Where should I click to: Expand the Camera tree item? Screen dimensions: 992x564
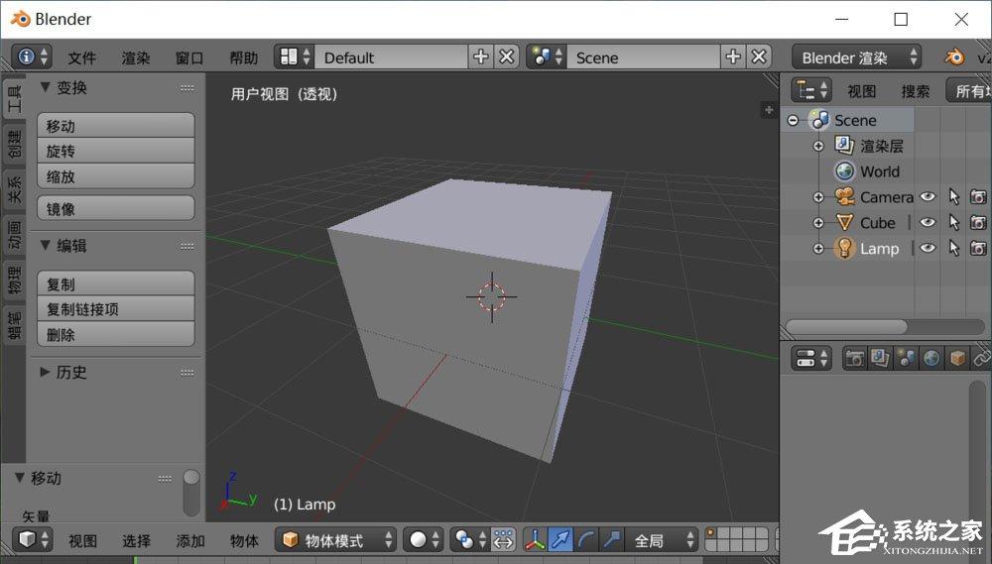click(818, 197)
